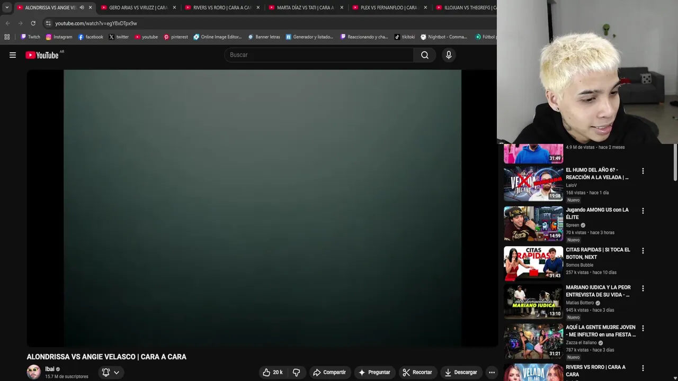Click Compartir button
This screenshot has width=678, height=381.
(x=329, y=373)
